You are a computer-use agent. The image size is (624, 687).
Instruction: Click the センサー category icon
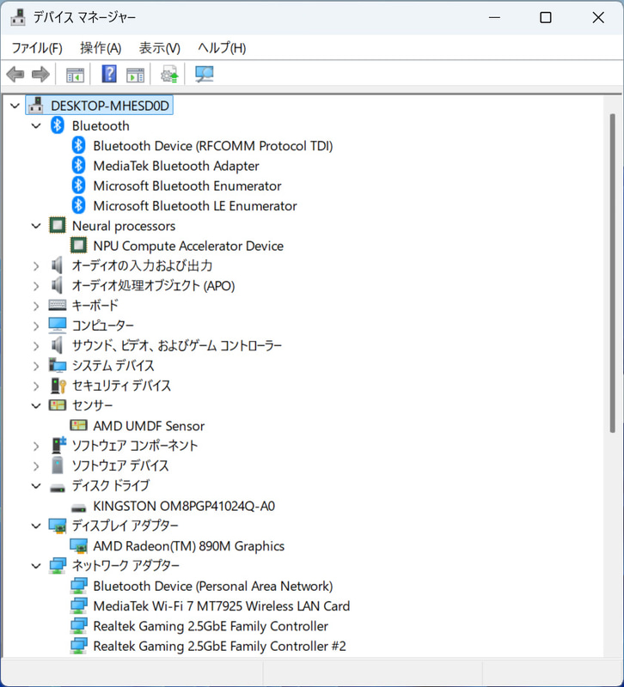click(58, 405)
